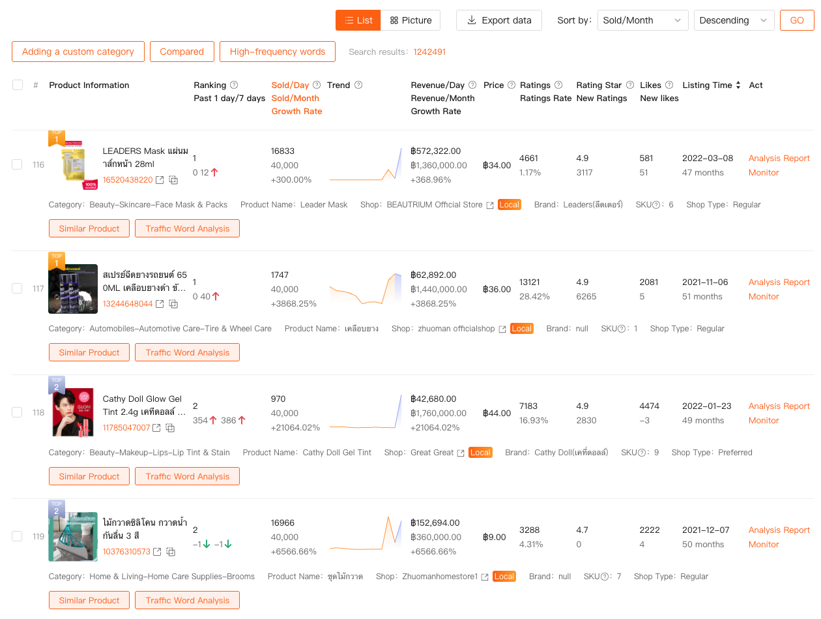This screenshot has height=619, width=821.
Task: Click help icon next to Sold/Day header
Action: 317,85
